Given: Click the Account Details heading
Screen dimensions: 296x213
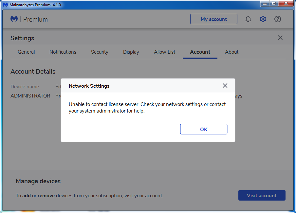Looking at the screenshot, I should coord(33,72).
